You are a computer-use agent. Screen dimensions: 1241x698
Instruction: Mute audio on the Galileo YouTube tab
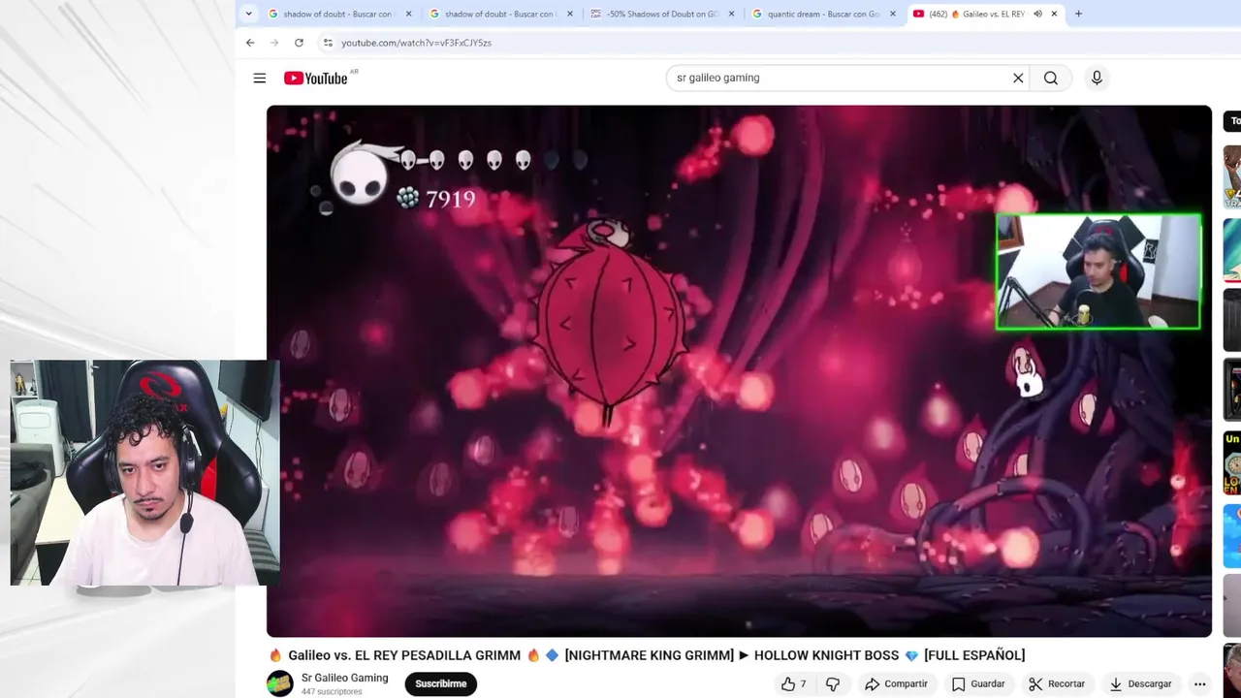[1038, 14]
